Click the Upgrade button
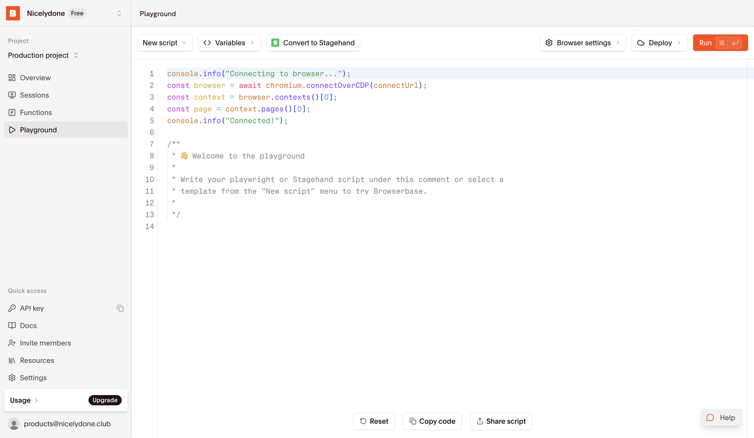Viewport: 754px width, 438px height. [105, 400]
